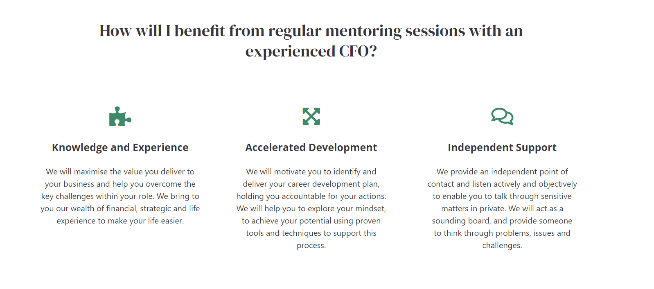
Task: Click the speech bubbles chat icon
Action: click(502, 116)
